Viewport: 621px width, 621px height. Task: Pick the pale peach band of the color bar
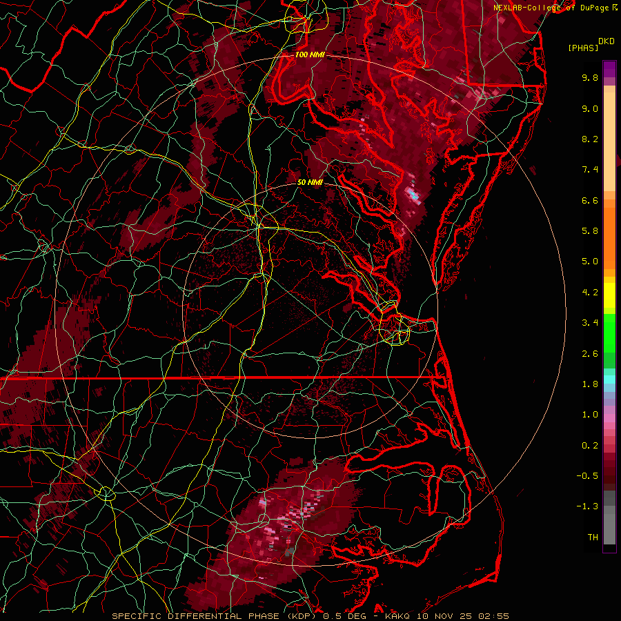click(x=609, y=141)
